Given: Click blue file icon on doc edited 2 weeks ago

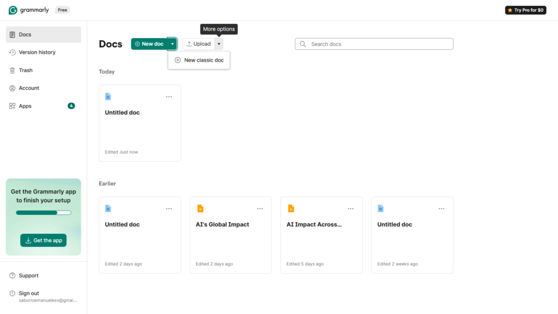Looking at the screenshot, I should point(381,209).
